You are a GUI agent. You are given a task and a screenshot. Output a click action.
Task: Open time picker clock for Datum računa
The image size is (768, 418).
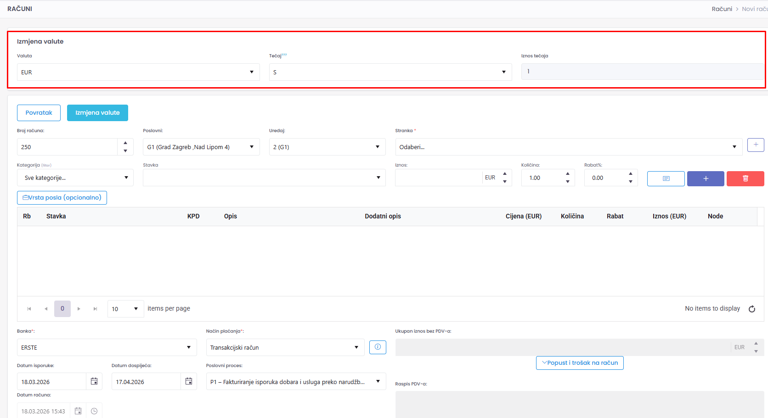click(94, 411)
